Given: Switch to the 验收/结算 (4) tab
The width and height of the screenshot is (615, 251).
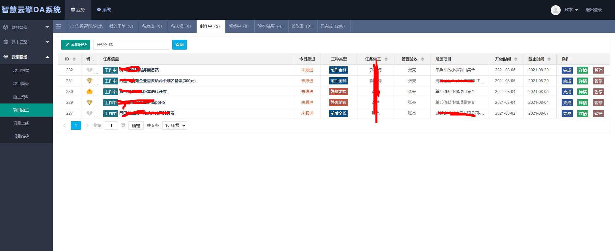Looking at the screenshot, I should [270, 26].
